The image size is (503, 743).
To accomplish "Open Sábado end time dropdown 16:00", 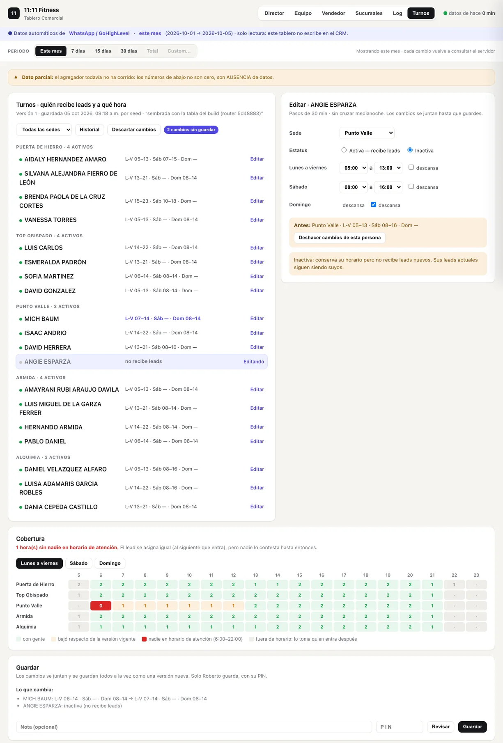I will [x=388, y=187].
